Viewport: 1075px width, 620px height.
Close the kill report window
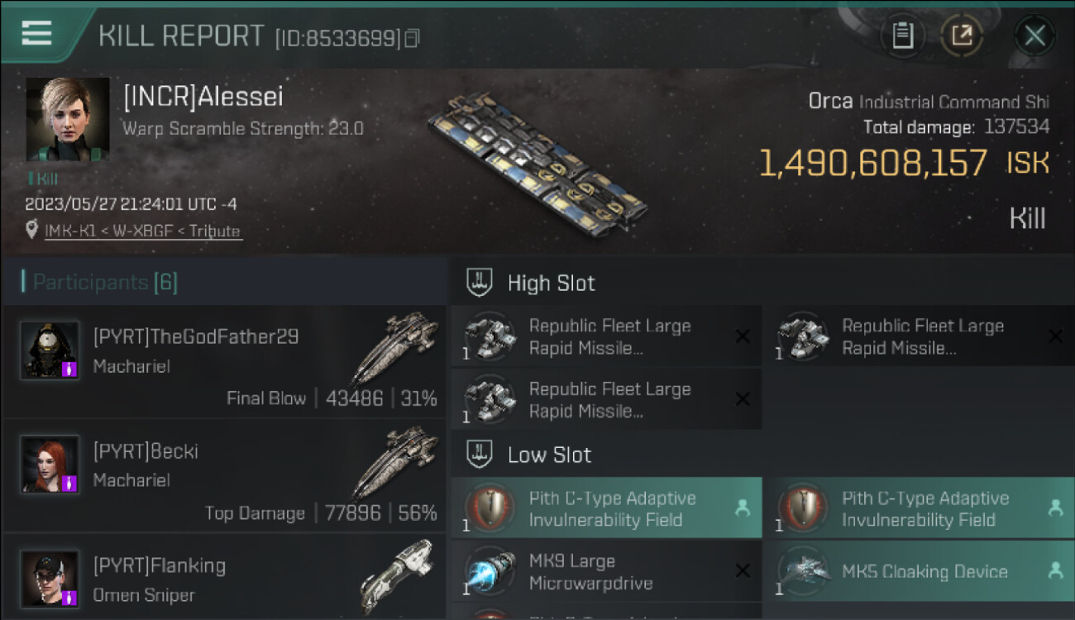(1034, 36)
